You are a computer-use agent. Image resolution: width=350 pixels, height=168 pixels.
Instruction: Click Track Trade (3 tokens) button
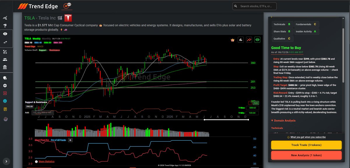click(x=306, y=145)
